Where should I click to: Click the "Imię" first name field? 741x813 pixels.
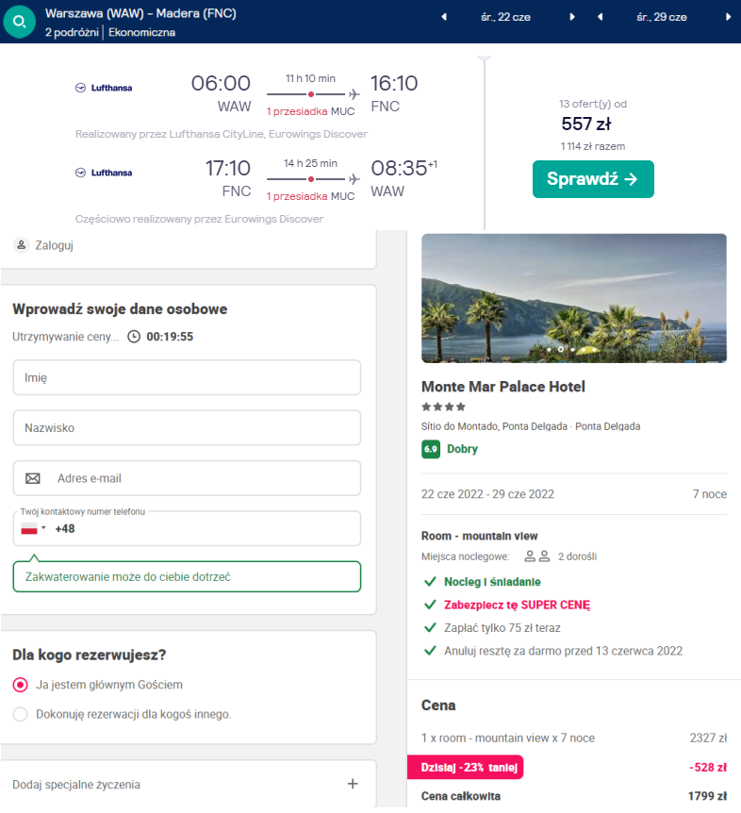187,377
